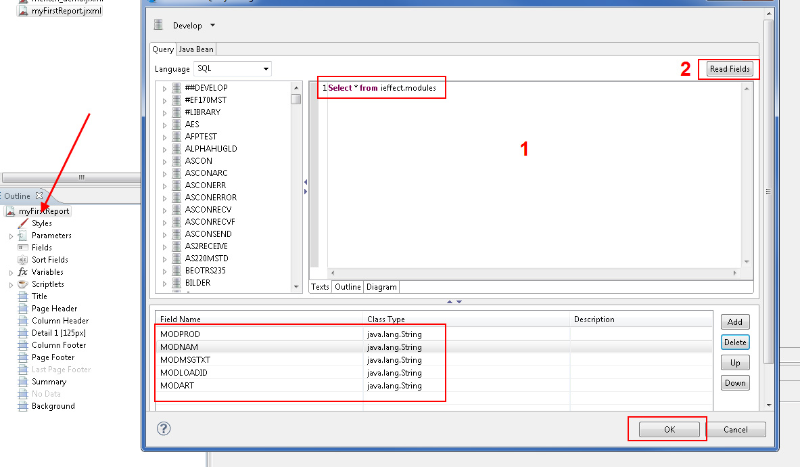Expand the ##DEVELOP schema node
Screen dimensions: 800x467
164,88
